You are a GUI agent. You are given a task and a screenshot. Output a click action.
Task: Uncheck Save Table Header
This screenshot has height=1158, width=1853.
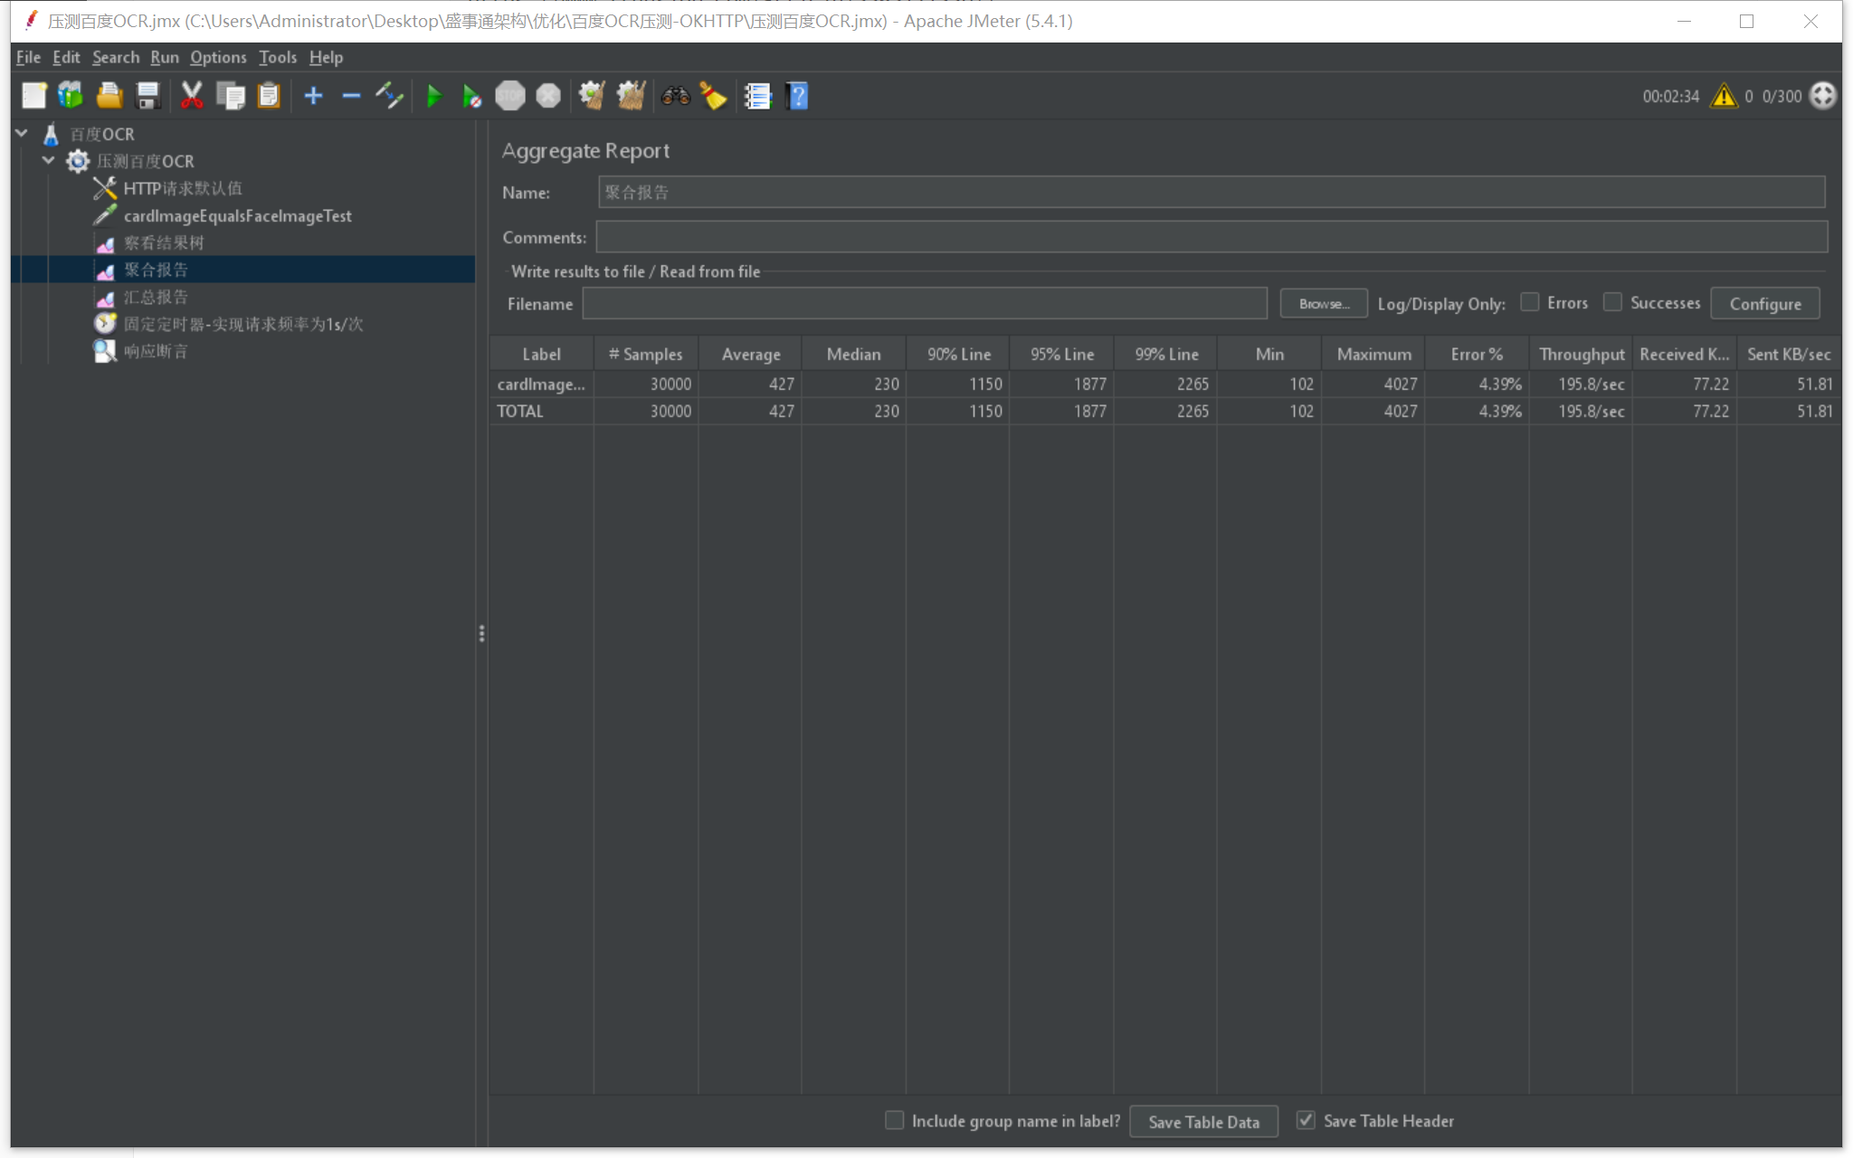click(x=1306, y=1120)
